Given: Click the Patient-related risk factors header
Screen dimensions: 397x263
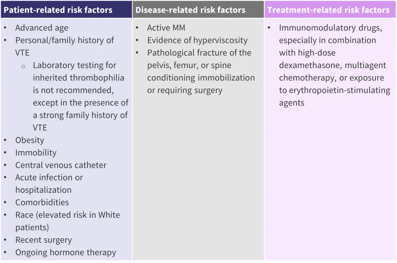Looking at the screenshot, I should coord(58,10).
